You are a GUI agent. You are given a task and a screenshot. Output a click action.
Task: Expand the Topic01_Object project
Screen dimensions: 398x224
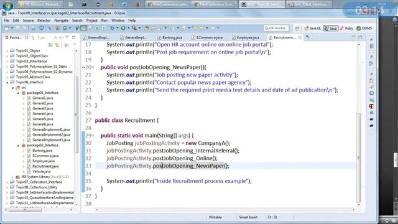[x=7, y=51]
